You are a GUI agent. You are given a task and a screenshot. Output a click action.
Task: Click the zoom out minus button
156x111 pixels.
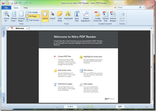tap(127, 107)
